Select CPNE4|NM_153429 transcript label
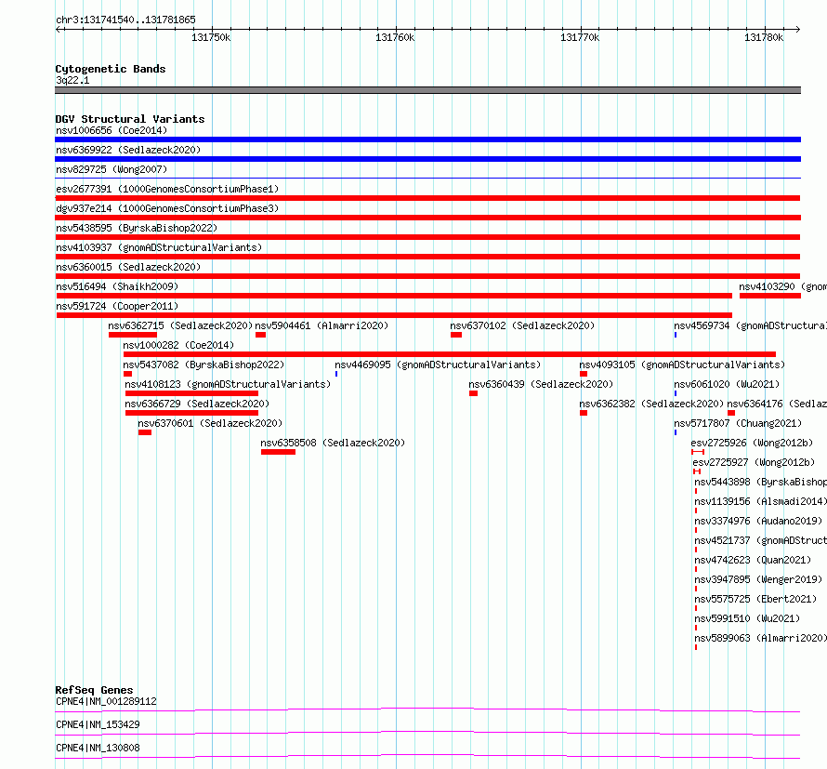 [98, 724]
